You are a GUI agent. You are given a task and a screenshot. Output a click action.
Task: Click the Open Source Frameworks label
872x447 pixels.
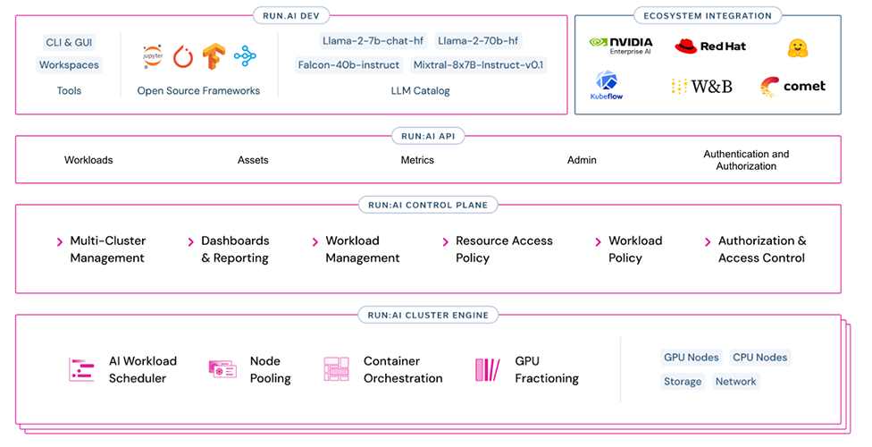198,90
